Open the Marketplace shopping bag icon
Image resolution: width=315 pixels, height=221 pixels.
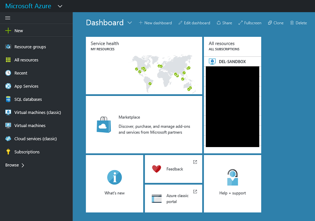(x=104, y=125)
